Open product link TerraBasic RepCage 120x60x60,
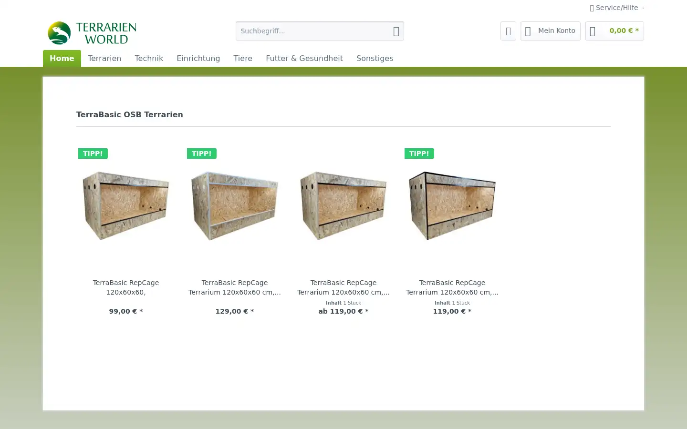 [126, 287]
